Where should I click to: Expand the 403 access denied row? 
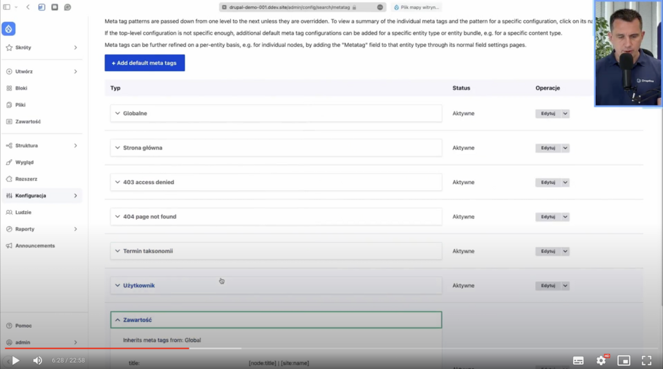click(x=276, y=182)
